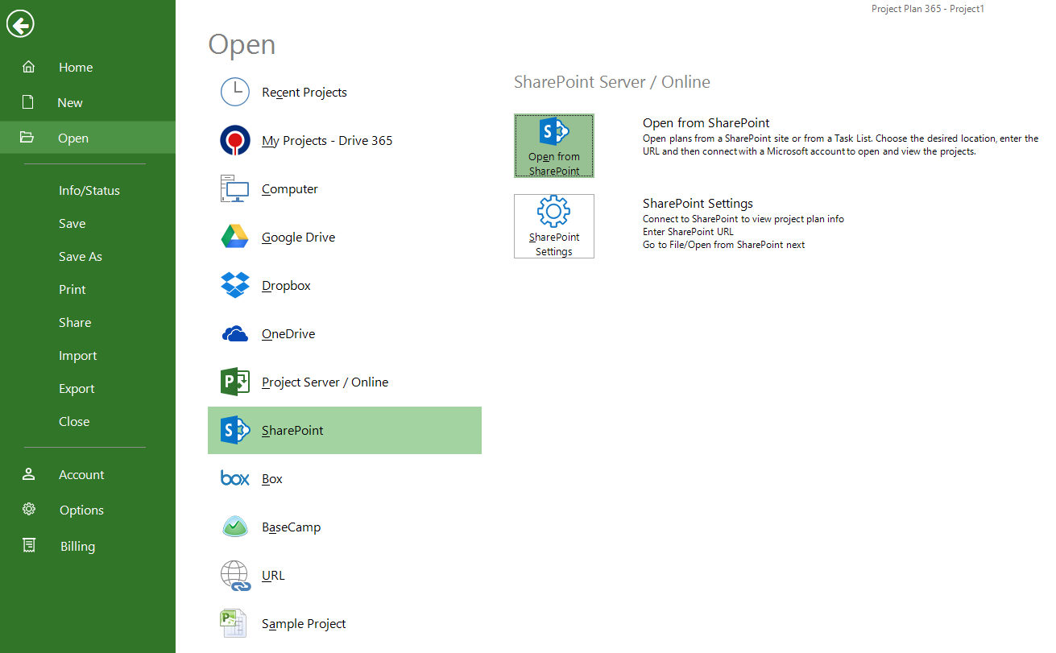
Task: Select Recent Projects label
Action: [x=304, y=93]
